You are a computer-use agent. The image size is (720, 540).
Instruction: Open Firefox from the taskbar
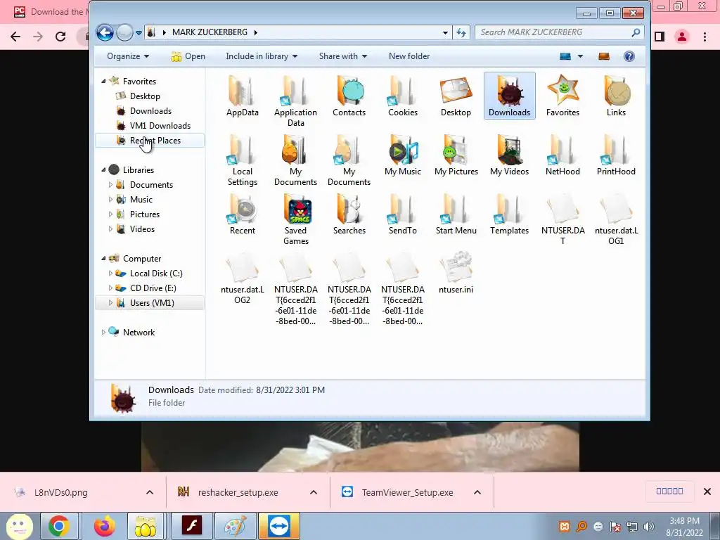(104, 526)
